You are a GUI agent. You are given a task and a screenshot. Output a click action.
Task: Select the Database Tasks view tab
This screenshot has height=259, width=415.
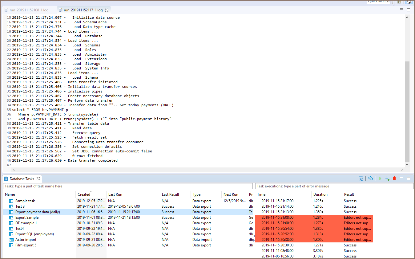tap(22, 179)
